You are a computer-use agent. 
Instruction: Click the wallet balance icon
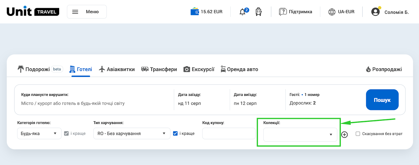(x=195, y=12)
